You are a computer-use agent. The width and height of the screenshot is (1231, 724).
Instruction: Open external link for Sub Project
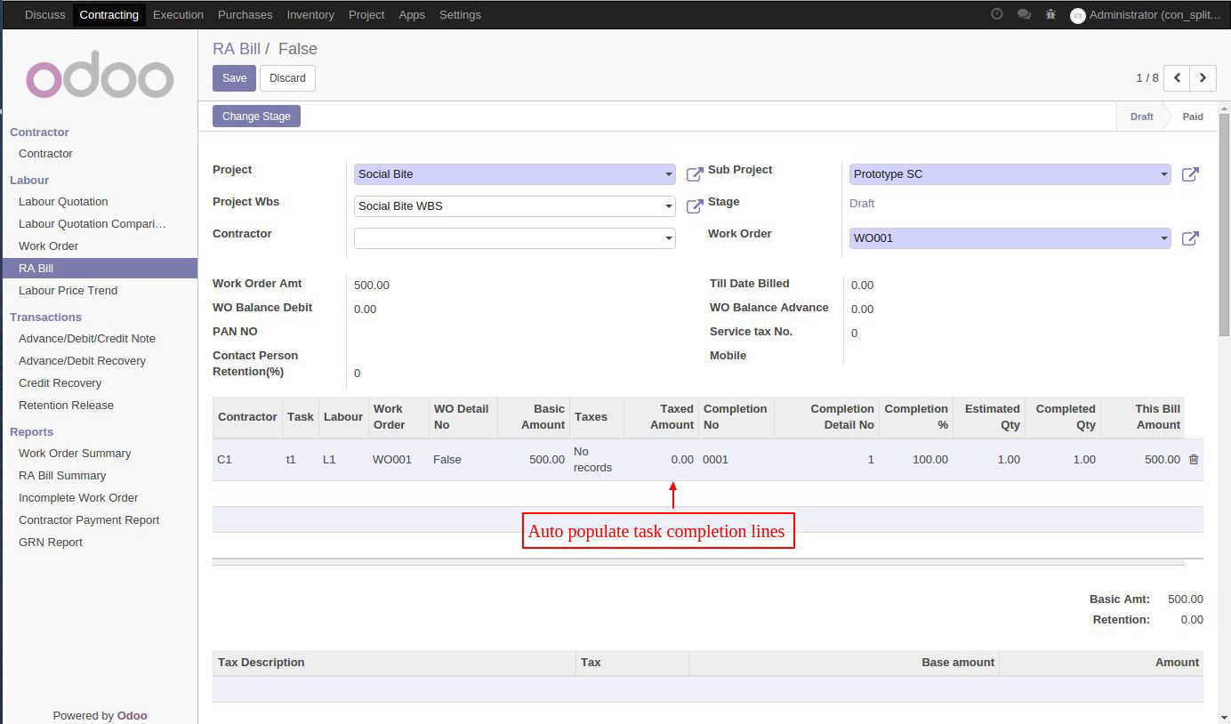(1190, 174)
